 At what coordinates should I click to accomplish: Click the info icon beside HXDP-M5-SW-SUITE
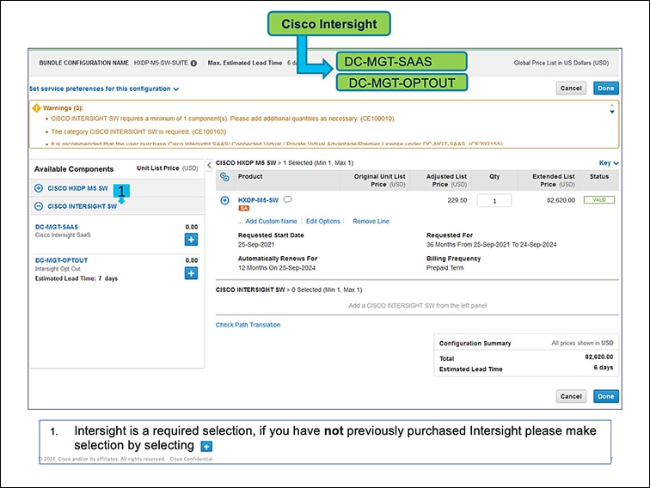coord(193,63)
